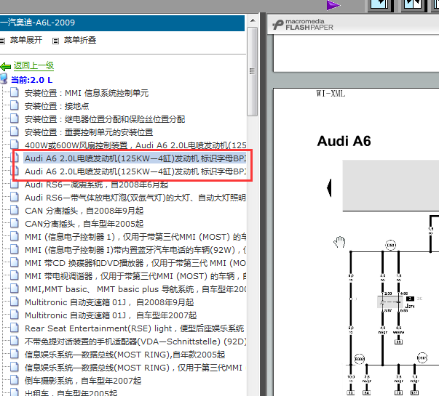Open Multitronic 自动变速箱 01J，自车型年2007起
Screen dimensions: 439x396
[x=111, y=315]
